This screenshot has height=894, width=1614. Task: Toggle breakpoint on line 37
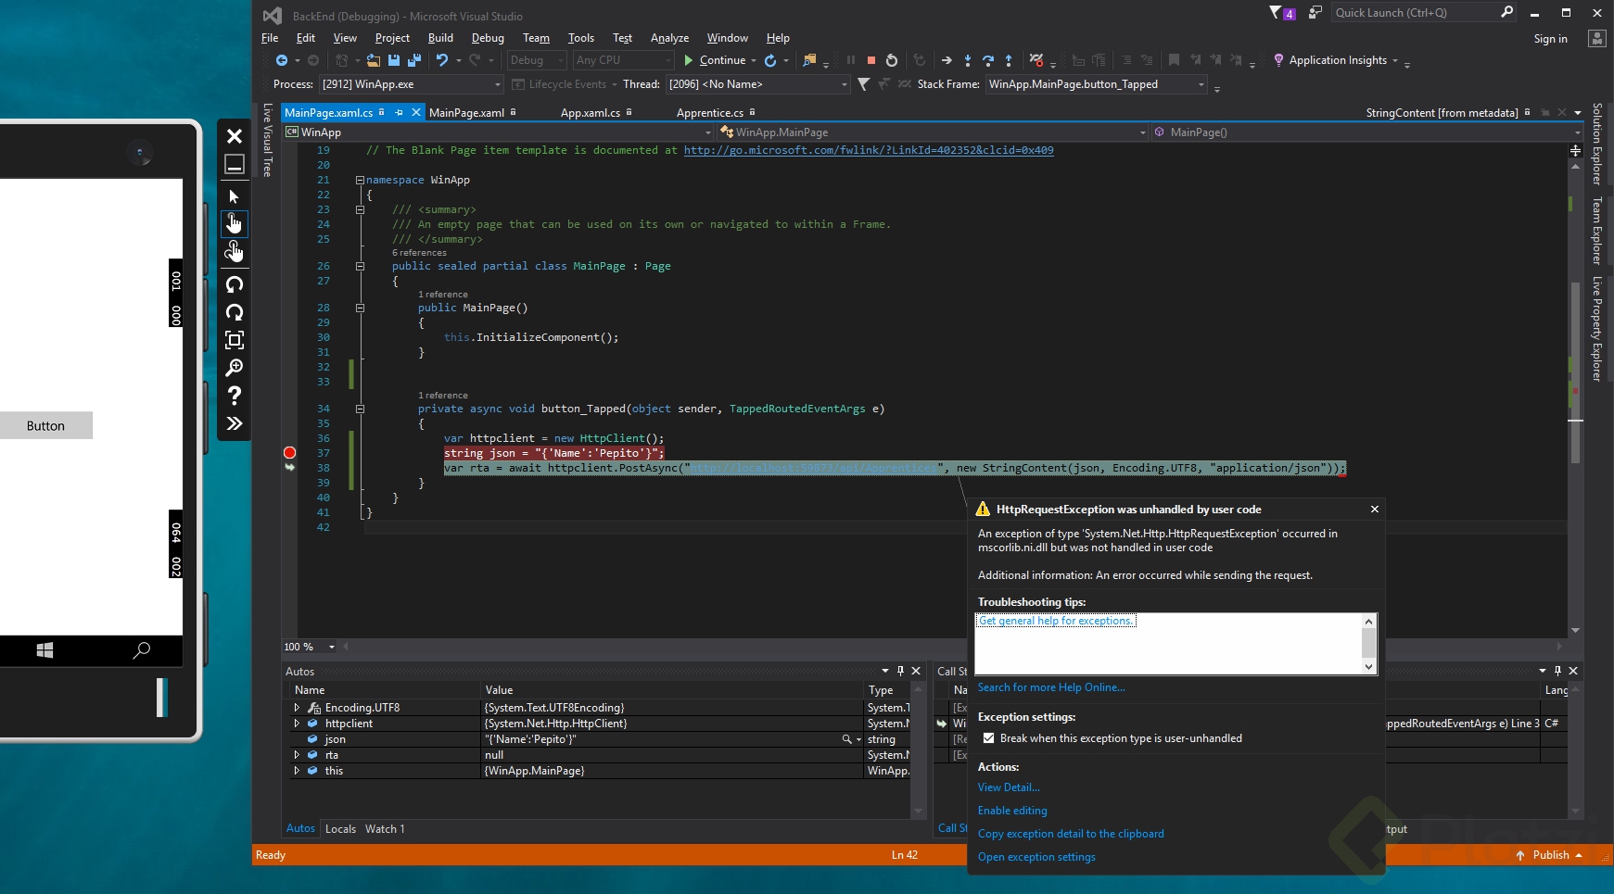click(x=289, y=453)
